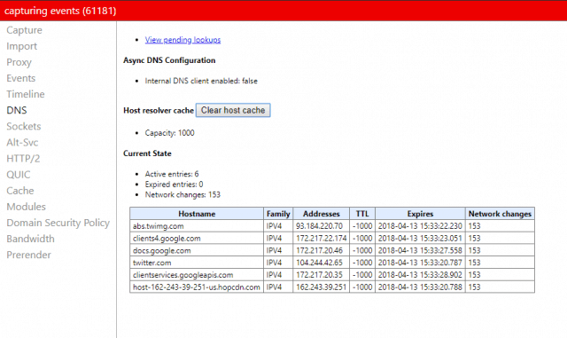567x338 pixels.
Task: Click the Addresses column header
Action: pyautogui.click(x=321, y=214)
